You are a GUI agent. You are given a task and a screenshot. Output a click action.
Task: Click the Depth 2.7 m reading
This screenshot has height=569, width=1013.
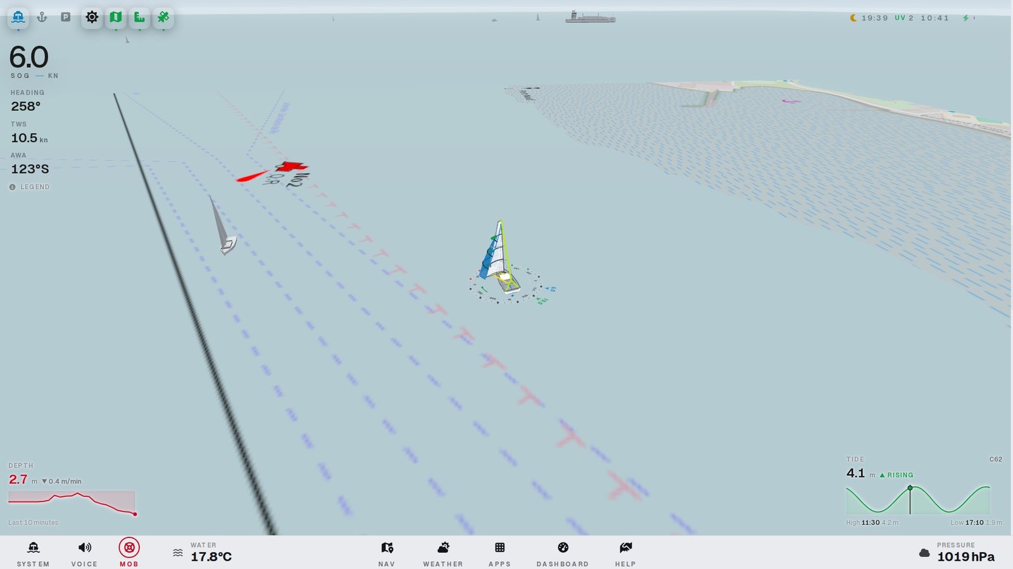click(x=23, y=480)
